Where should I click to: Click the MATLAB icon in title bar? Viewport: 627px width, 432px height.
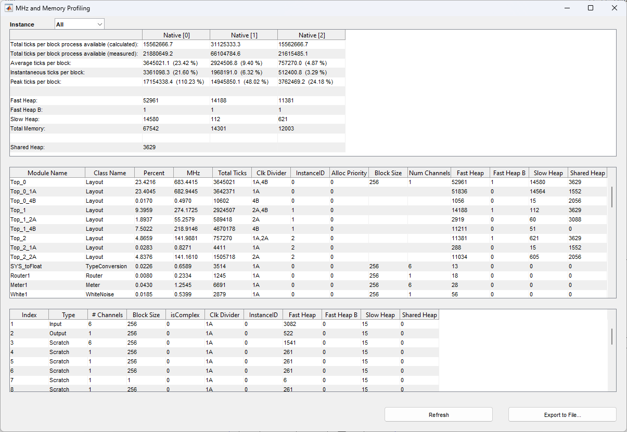click(9, 8)
